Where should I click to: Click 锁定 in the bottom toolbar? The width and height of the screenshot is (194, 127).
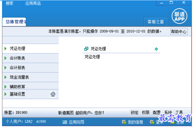pyautogui.click(x=135, y=113)
